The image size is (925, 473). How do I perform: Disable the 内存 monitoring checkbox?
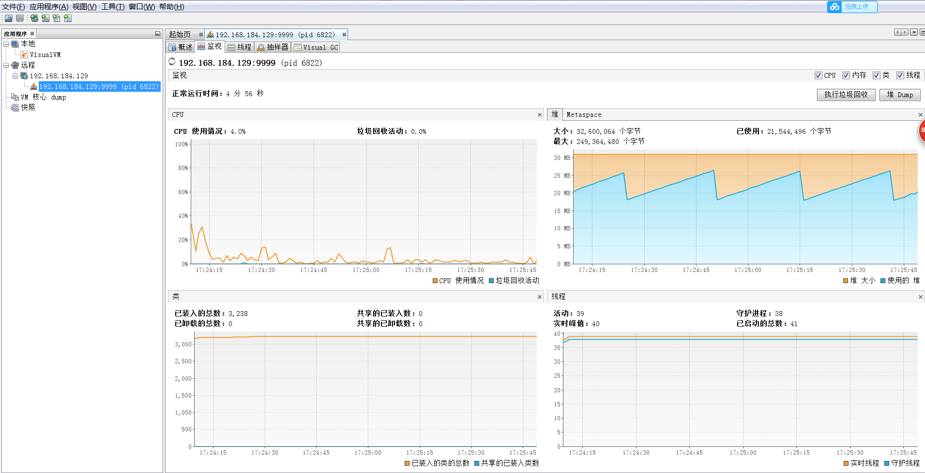click(847, 75)
